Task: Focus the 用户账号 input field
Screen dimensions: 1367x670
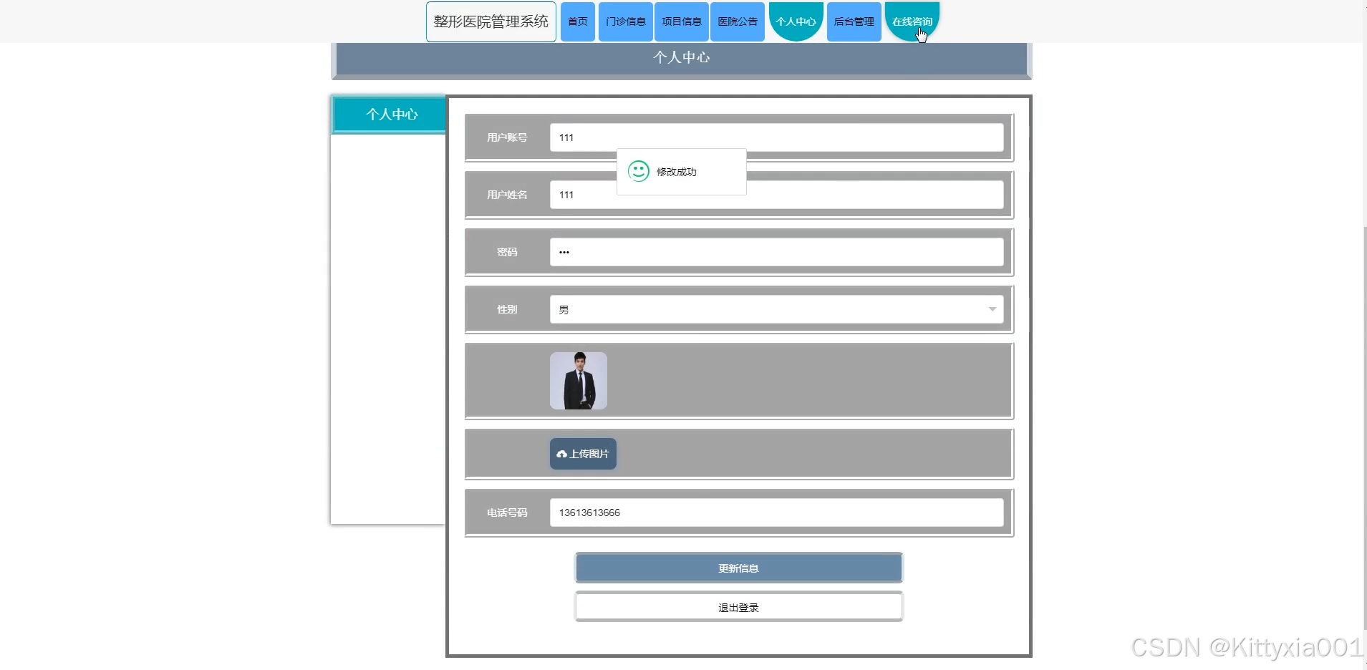Action: click(776, 137)
